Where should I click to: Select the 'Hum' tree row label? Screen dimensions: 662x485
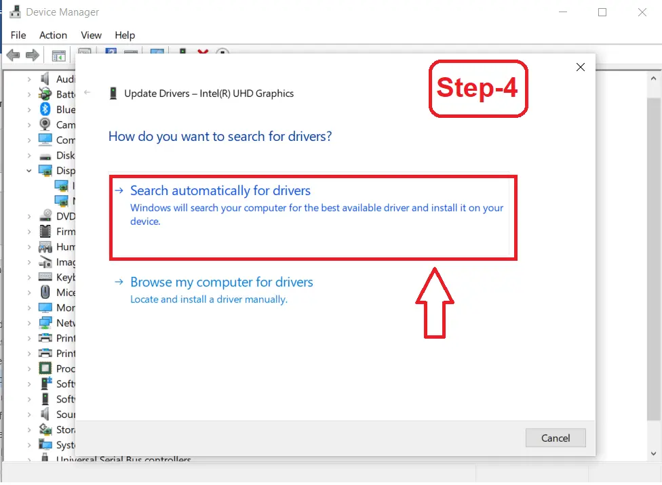65,247
